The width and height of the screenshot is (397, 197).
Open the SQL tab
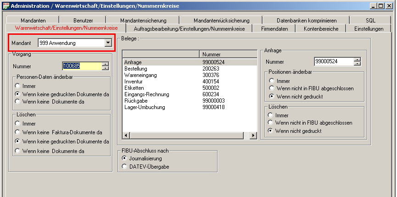370,21
